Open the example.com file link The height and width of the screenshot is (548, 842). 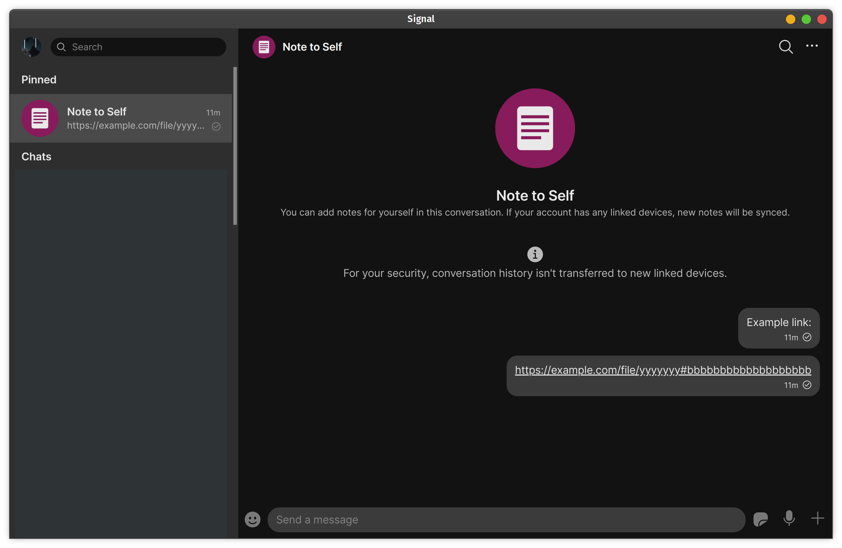[663, 370]
